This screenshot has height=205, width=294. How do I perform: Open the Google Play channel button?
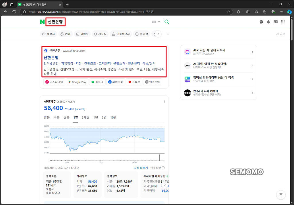[x=77, y=82]
